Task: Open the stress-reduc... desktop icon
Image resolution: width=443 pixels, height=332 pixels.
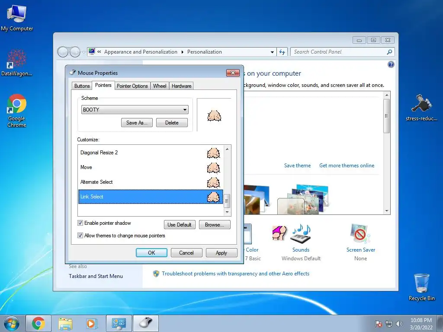Action: [x=421, y=107]
